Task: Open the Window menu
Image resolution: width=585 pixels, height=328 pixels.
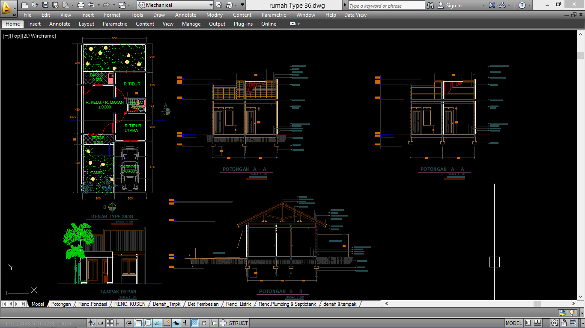Action: click(306, 15)
